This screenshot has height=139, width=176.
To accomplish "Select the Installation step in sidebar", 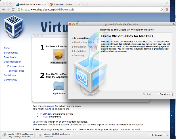I will click(x=79, y=51).
